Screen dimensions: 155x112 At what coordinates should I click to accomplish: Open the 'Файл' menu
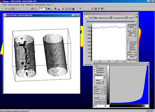coord(5,5)
